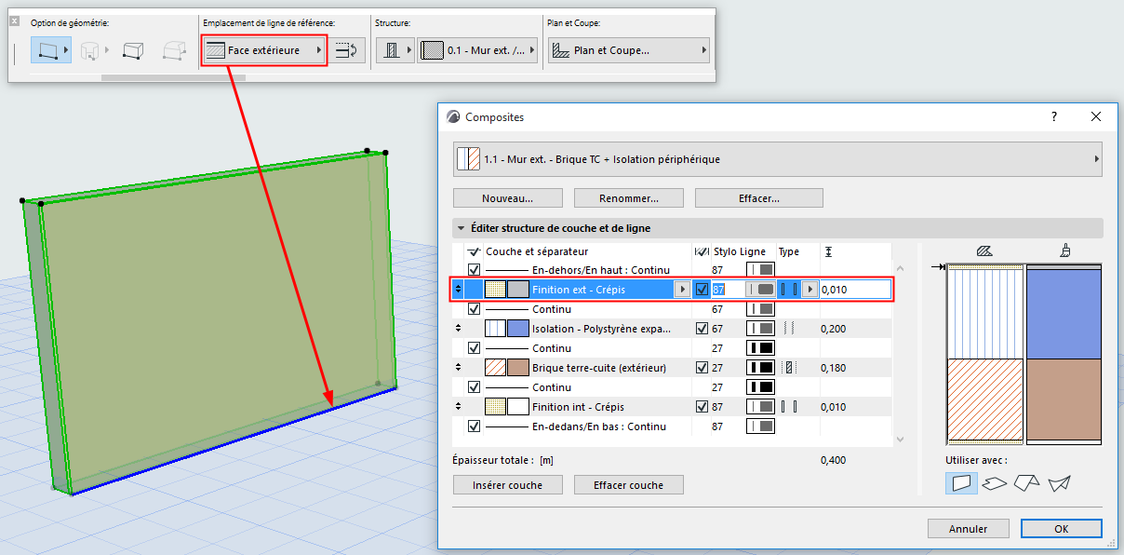Toggle end-line pen checkbox for Isolation Polystyrène
Image resolution: width=1124 pixels, height=555 pixels.
[702, 329]
